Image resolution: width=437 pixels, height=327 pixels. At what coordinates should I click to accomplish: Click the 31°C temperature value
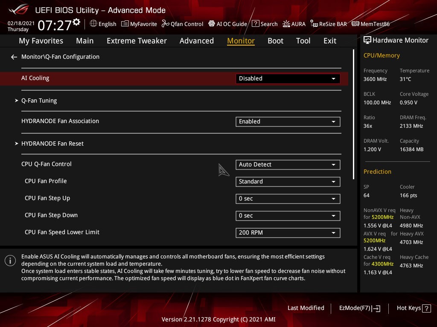[405, 79]
